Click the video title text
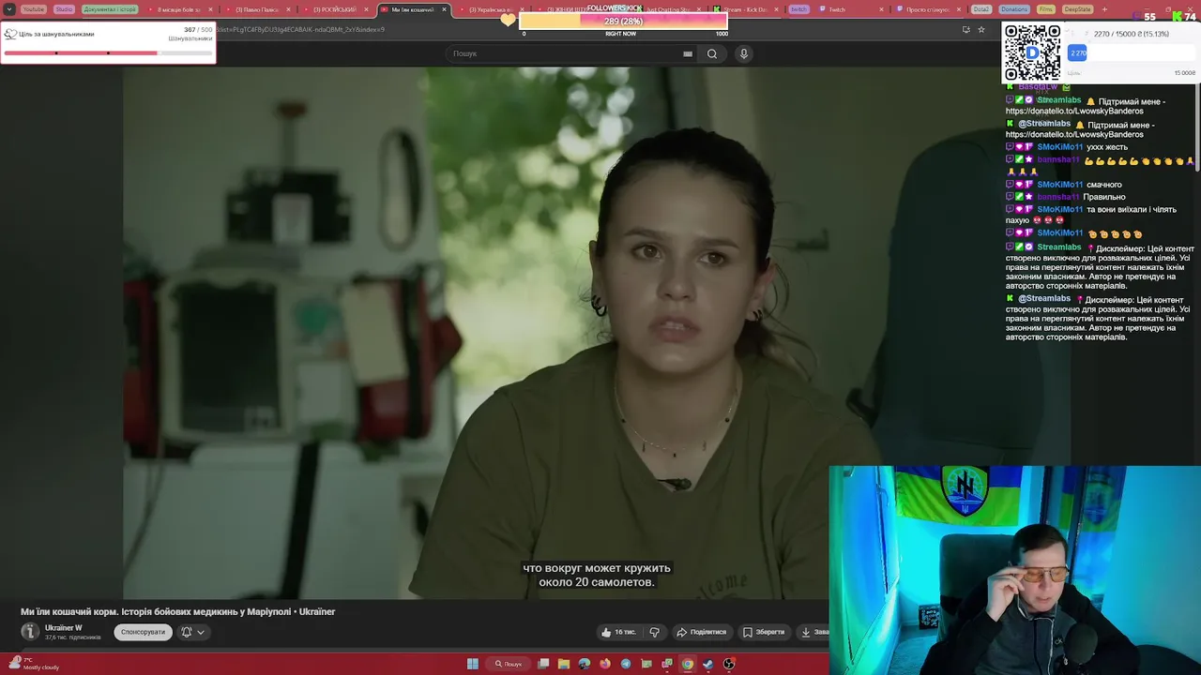 click(178, 611)
